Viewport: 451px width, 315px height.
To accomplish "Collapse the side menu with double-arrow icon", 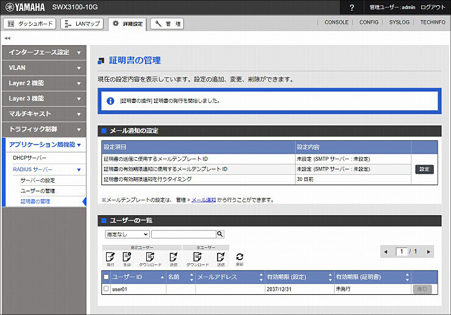I will coord(7,38).
